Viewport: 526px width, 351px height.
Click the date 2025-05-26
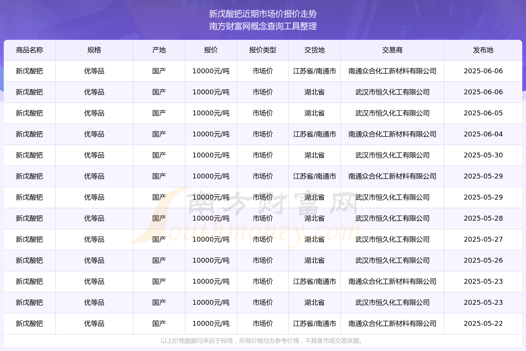[483, 260]
